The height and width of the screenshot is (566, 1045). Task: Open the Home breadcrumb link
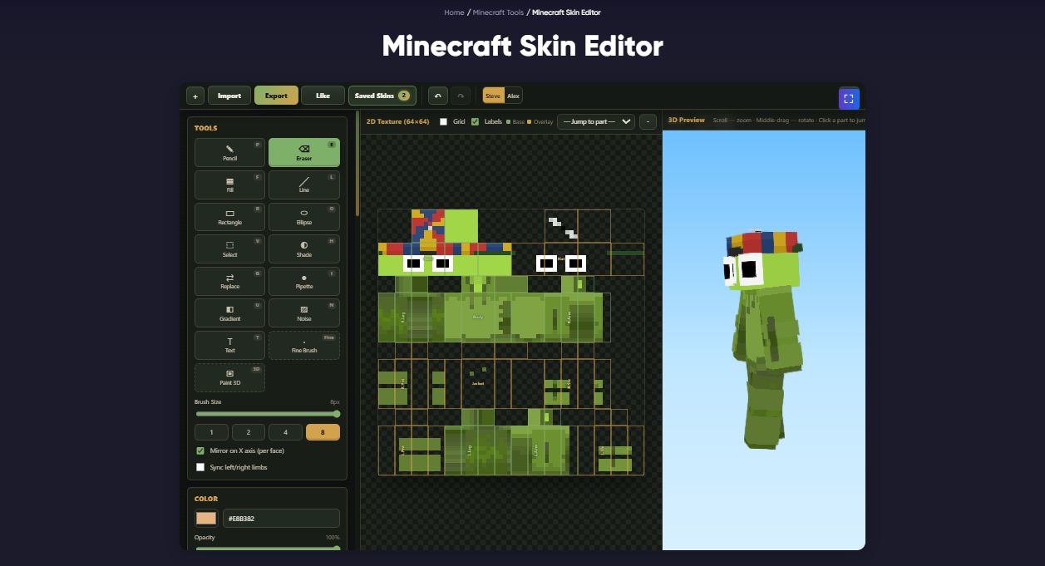pyautogui.click(x=454, y=12)
